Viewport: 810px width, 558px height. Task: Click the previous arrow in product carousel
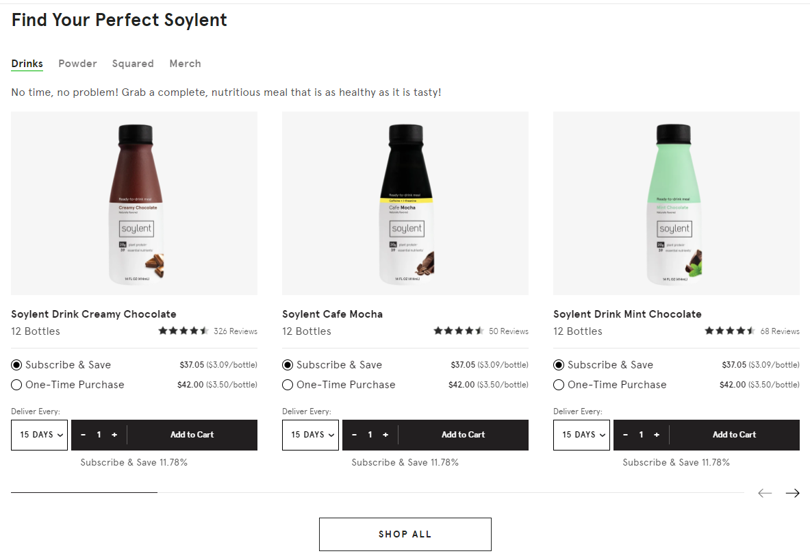pos(765,493)
